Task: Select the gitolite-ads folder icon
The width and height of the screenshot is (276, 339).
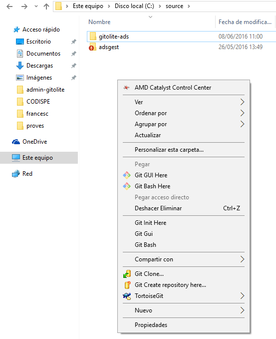Action: [93, 37]
